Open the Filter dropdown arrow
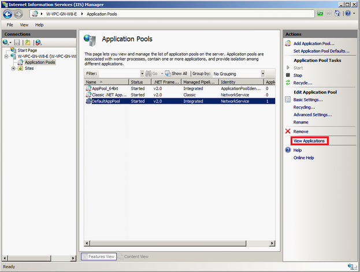Viewport: 360px width, 272px height. pyautogui.click(x=142, y=74)
